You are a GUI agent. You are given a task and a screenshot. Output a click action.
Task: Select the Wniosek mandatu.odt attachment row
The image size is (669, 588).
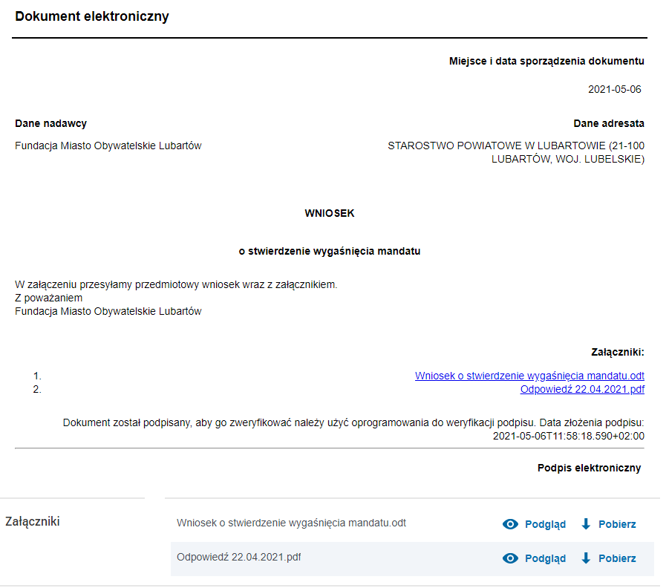pyautogui.click(x=412, y=524)
